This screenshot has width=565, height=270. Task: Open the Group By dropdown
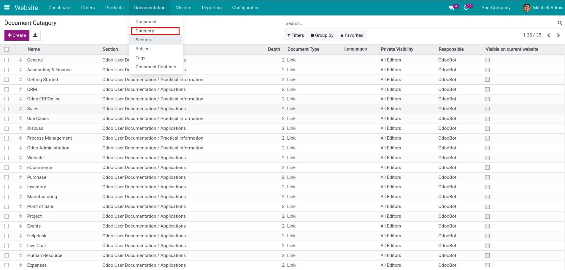[x=322, y=35]
